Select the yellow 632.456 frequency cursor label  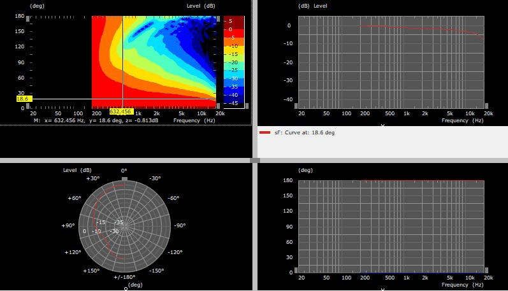[x=120, y=111]
